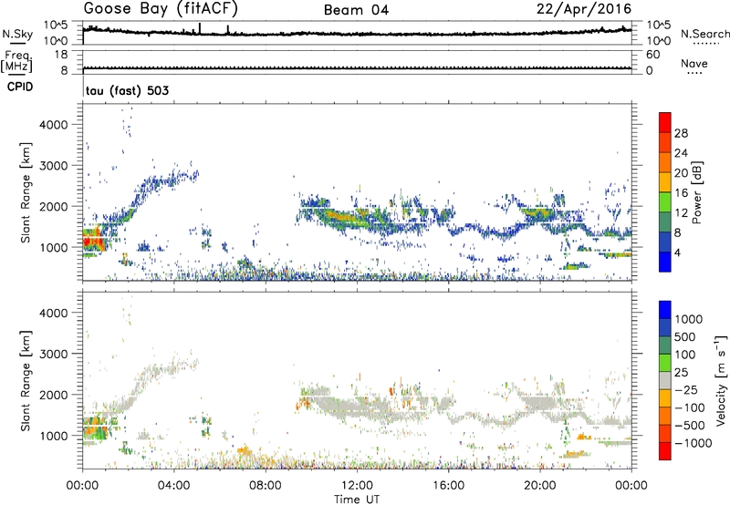730x505 pixels.
Task: Click the red -1000 m/s velocity swatch
Action: click(665, 451)
